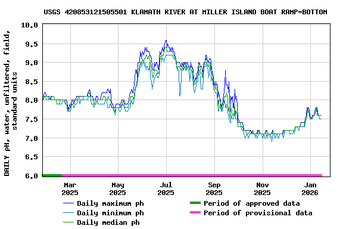The image size is (343, 229).
Task: Click the 9.0 y-axis tick label
Action: (32, 63)
